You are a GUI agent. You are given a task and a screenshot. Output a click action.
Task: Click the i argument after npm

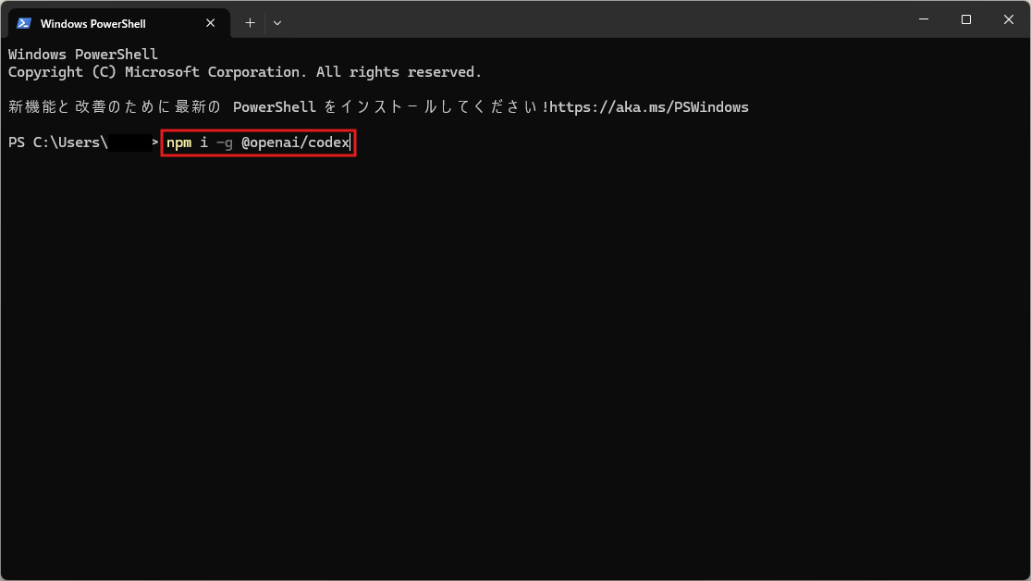pos(203,143)
